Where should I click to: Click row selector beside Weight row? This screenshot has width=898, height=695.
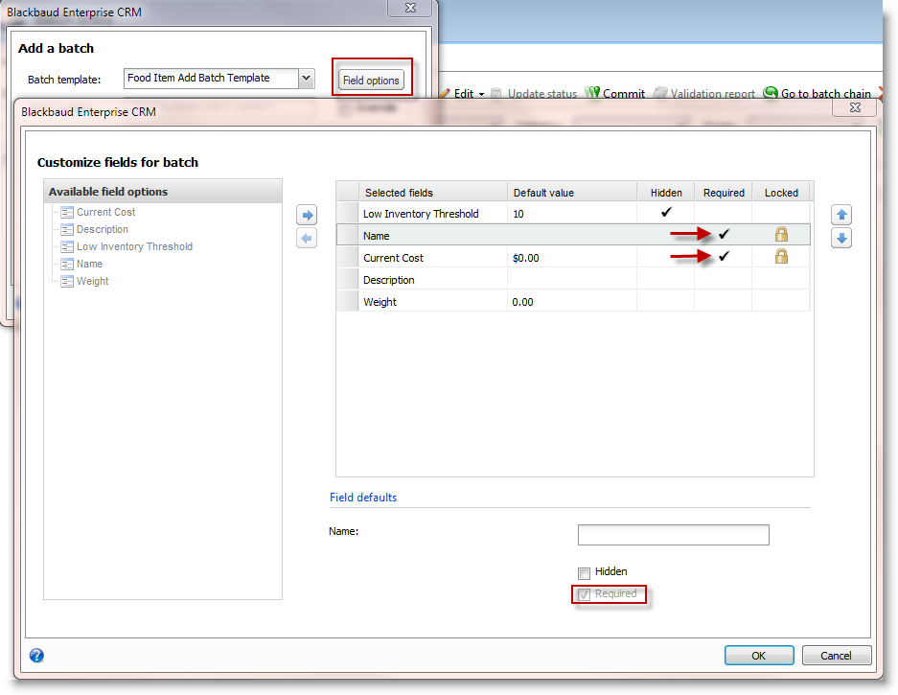348,301
